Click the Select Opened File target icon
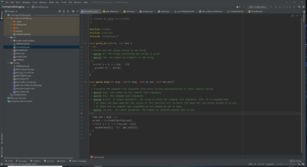Viewport: 307px width, 167px height. tap(59, 11)
